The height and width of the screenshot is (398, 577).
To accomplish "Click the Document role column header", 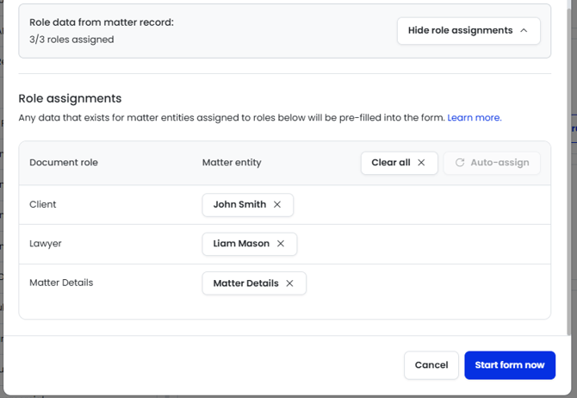I will click(64, 163).
